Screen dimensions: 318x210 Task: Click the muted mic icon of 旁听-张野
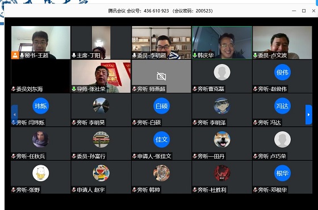[x=14, y=190]
